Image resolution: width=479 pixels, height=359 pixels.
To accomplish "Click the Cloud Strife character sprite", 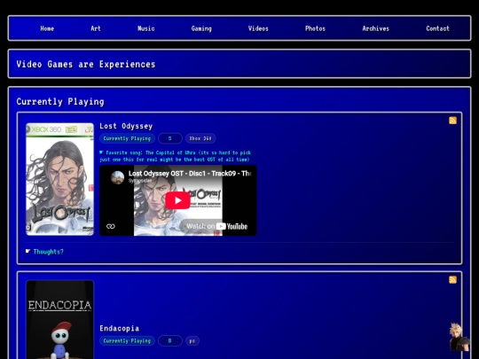I will click(x=459, y=338).
